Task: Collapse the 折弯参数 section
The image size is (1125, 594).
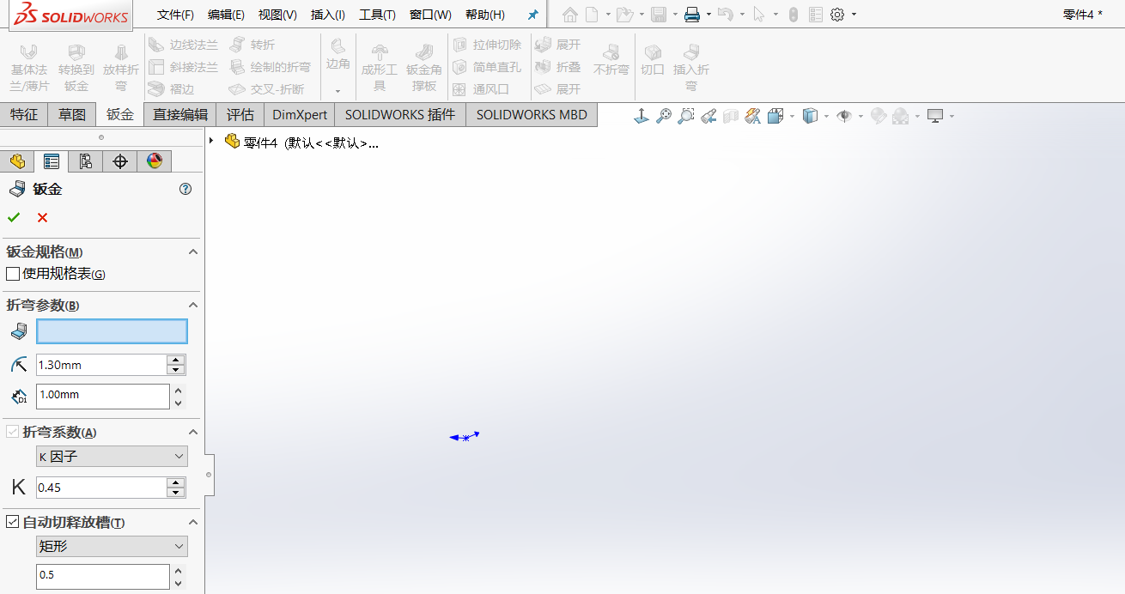Action: tap(193, 305)
